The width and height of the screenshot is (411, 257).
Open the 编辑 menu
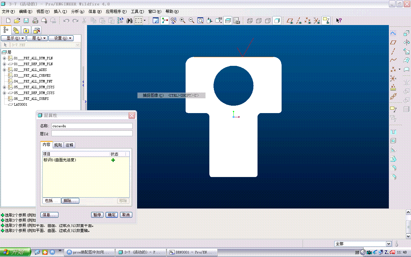pyautogui.click(x=26, y=12)
